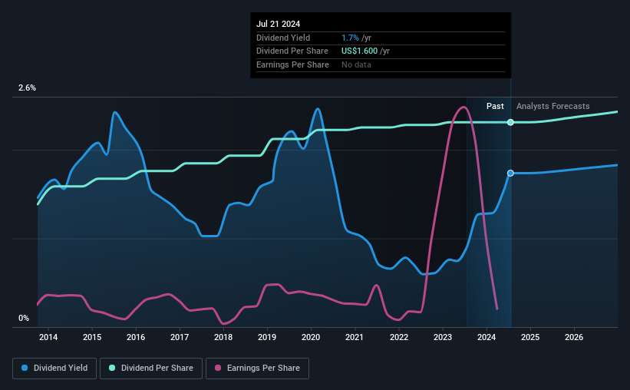Click the teal data point marker at Jul 2024
The image size is (630, 390).
[510, 122]
